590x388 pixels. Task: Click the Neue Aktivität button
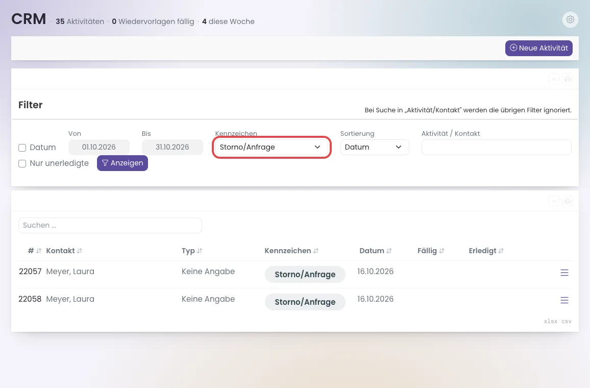tap(538, 48)
